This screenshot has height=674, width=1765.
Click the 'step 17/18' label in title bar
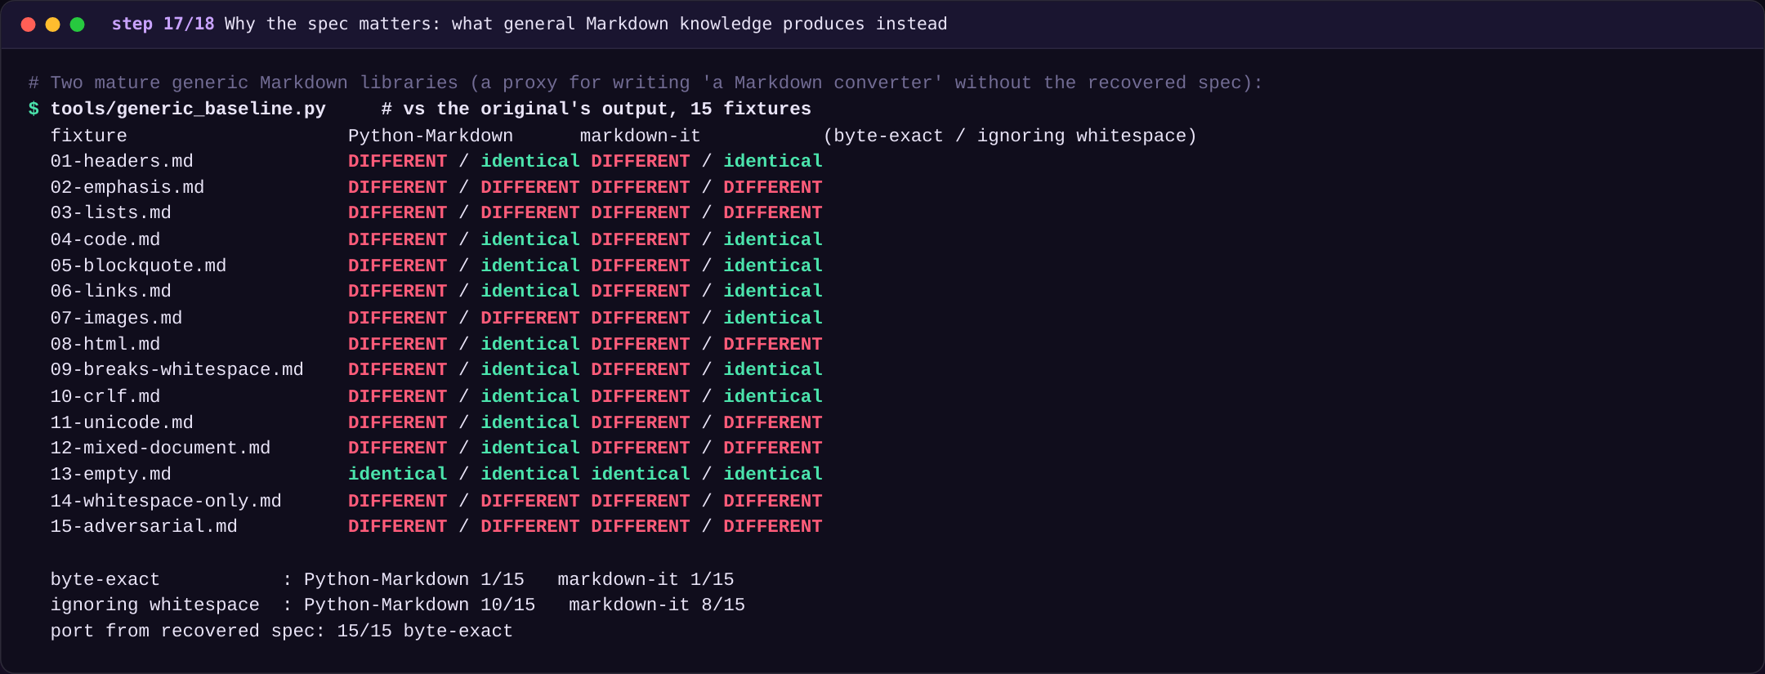point(163,24)
